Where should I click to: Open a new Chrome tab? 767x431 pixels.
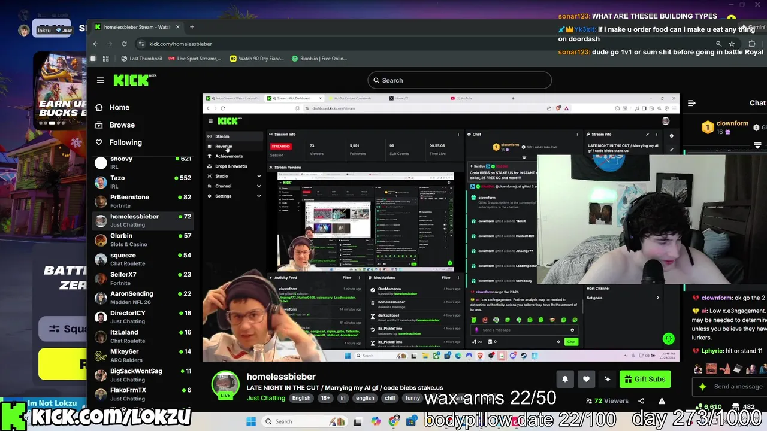(x=192, y=27)
